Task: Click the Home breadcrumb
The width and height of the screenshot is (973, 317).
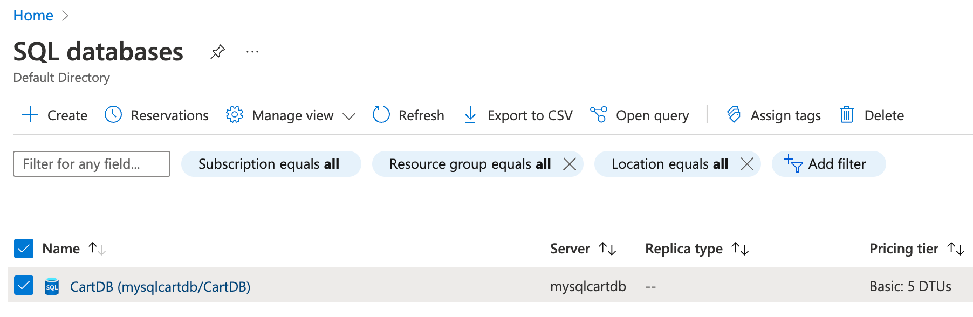Action: click(x=33, y=15)
